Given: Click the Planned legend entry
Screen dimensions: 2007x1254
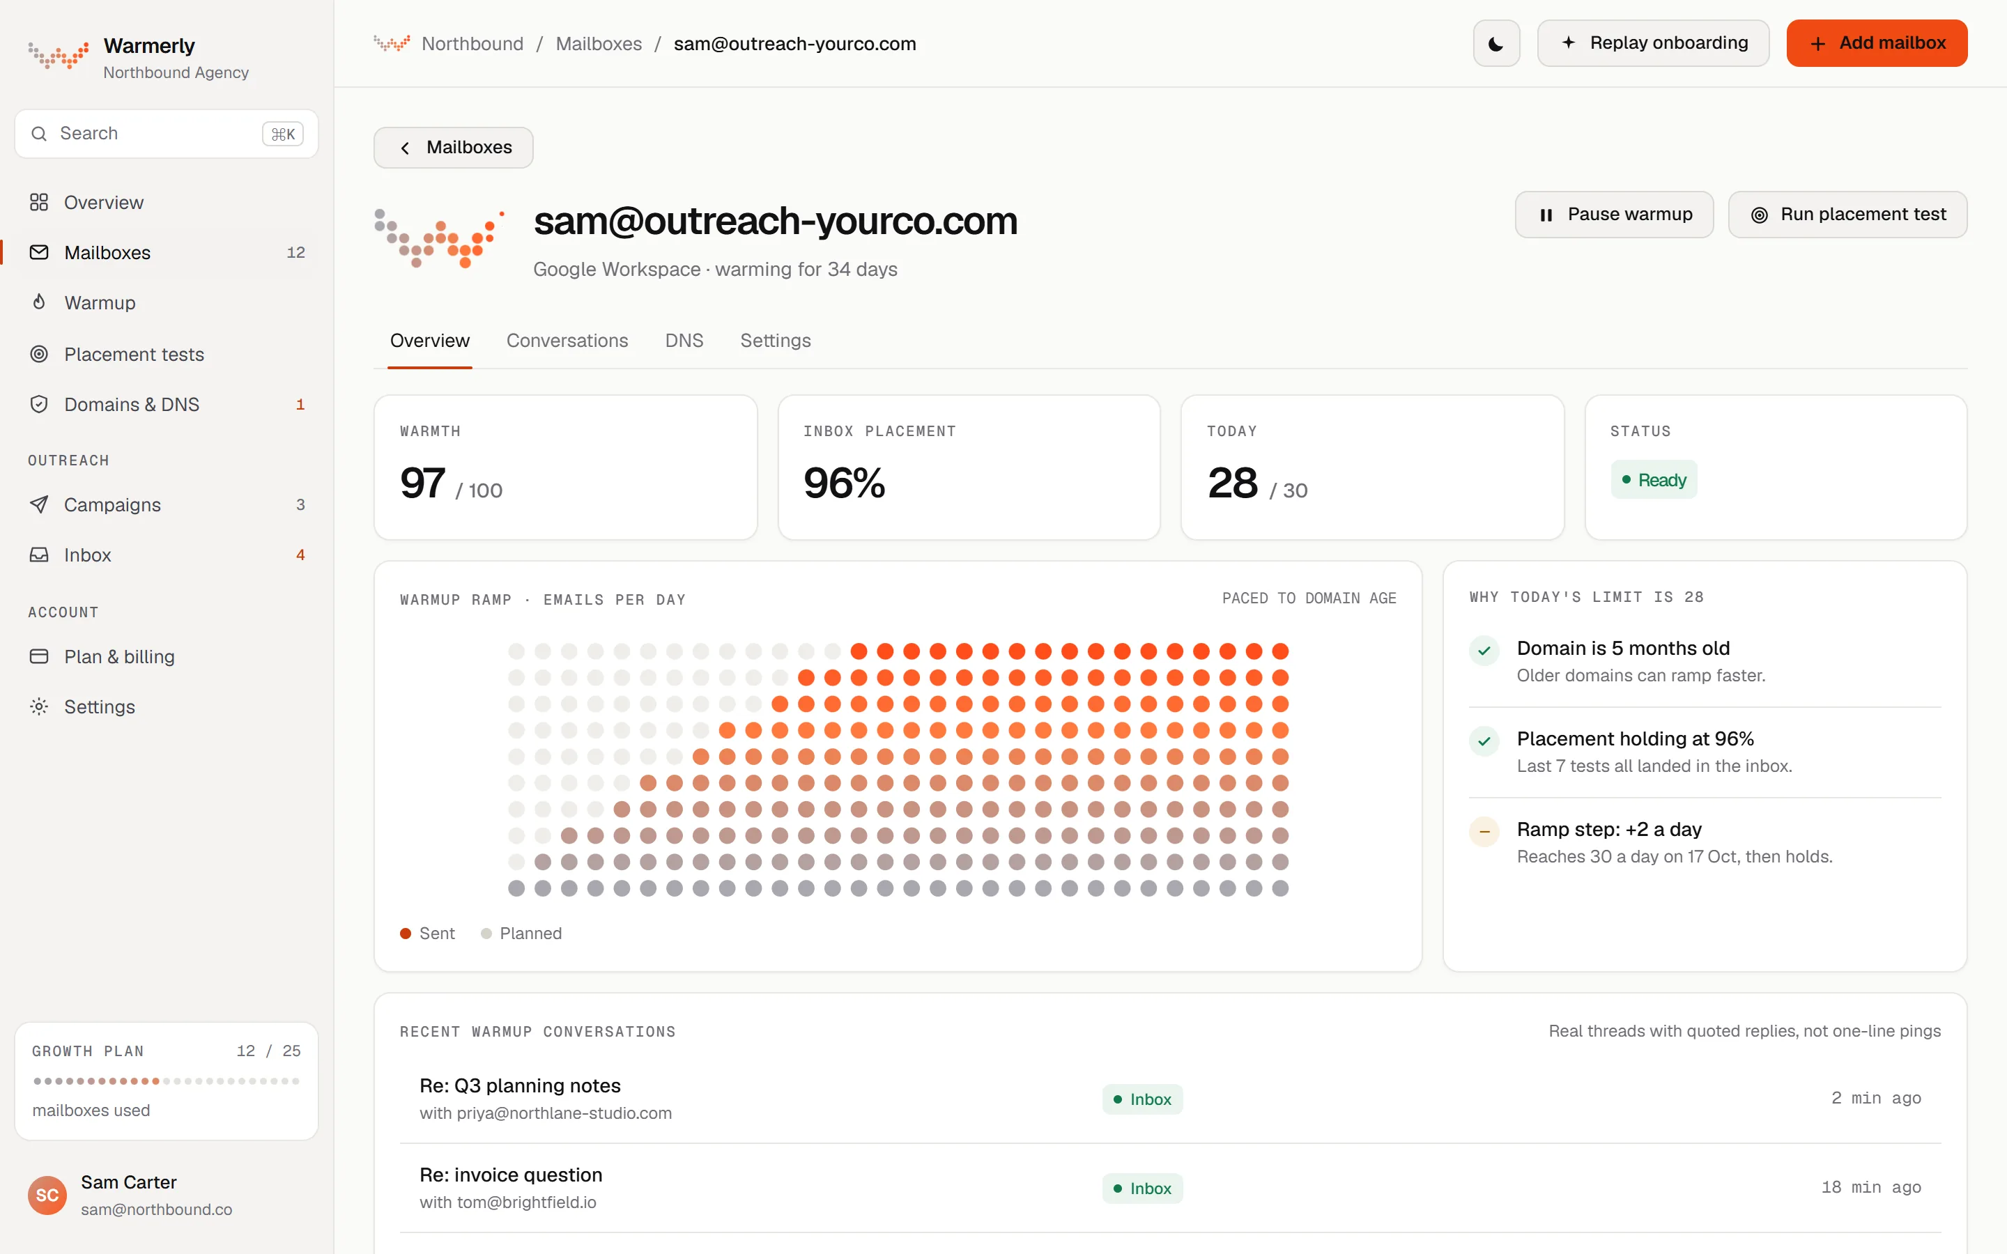Looking at the screenshot, I should coord(522,933).
